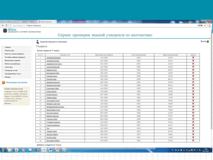The image size is (213, 160).
Task: Click red X in row 4
Action: click(x=193, y=67)
